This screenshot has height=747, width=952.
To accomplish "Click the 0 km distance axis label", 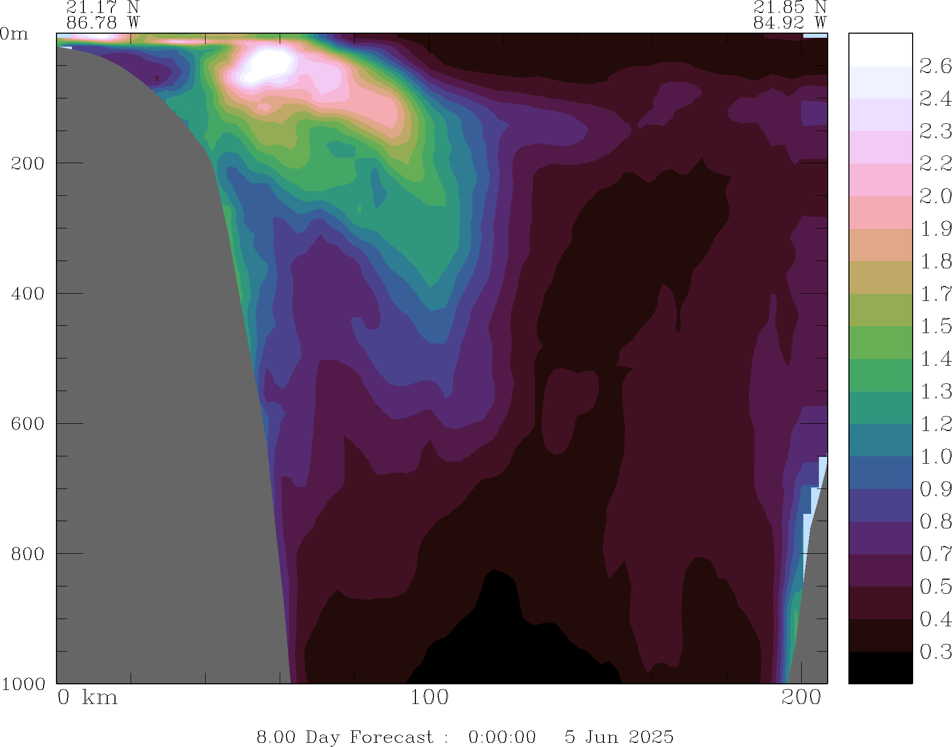I will pyautogui.click(x=87, y=697).
